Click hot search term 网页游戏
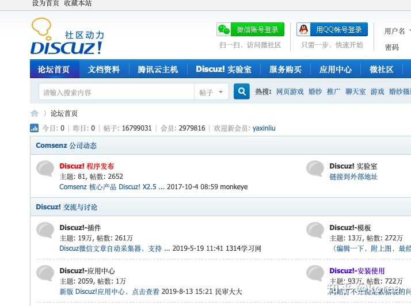 click(x=290, y=91)
